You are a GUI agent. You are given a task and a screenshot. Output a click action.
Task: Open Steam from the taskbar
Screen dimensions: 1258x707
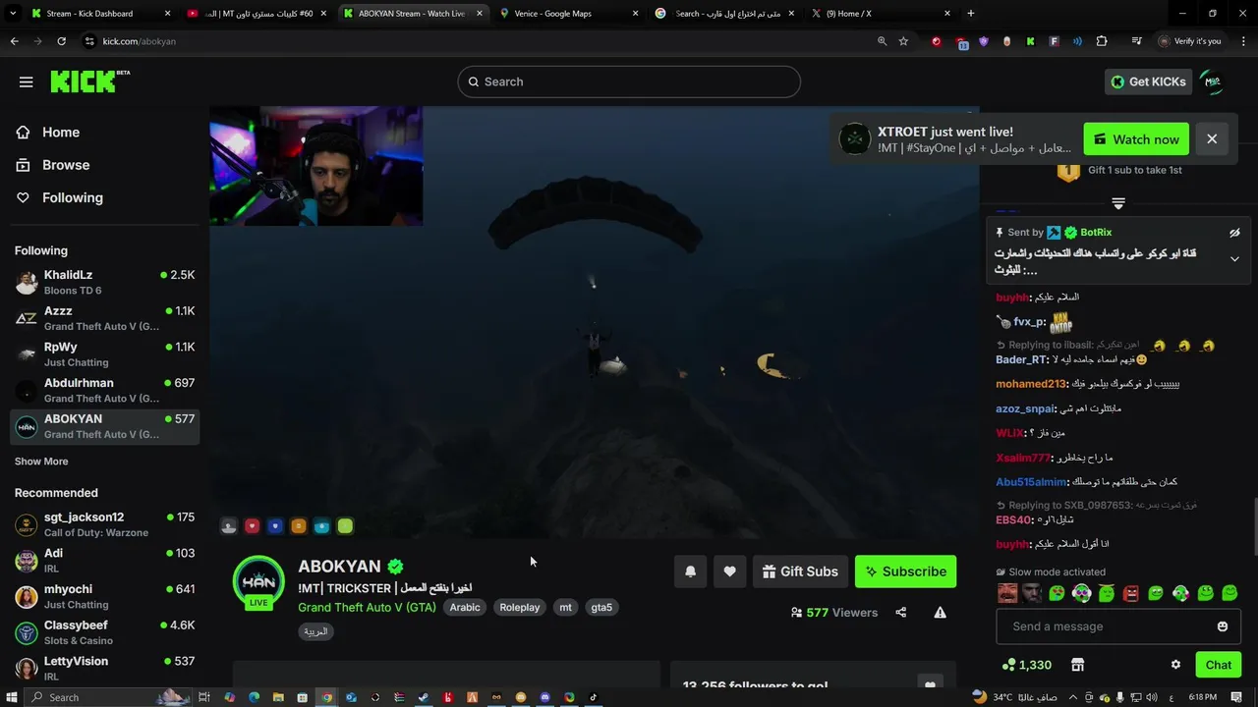(424, 697)
